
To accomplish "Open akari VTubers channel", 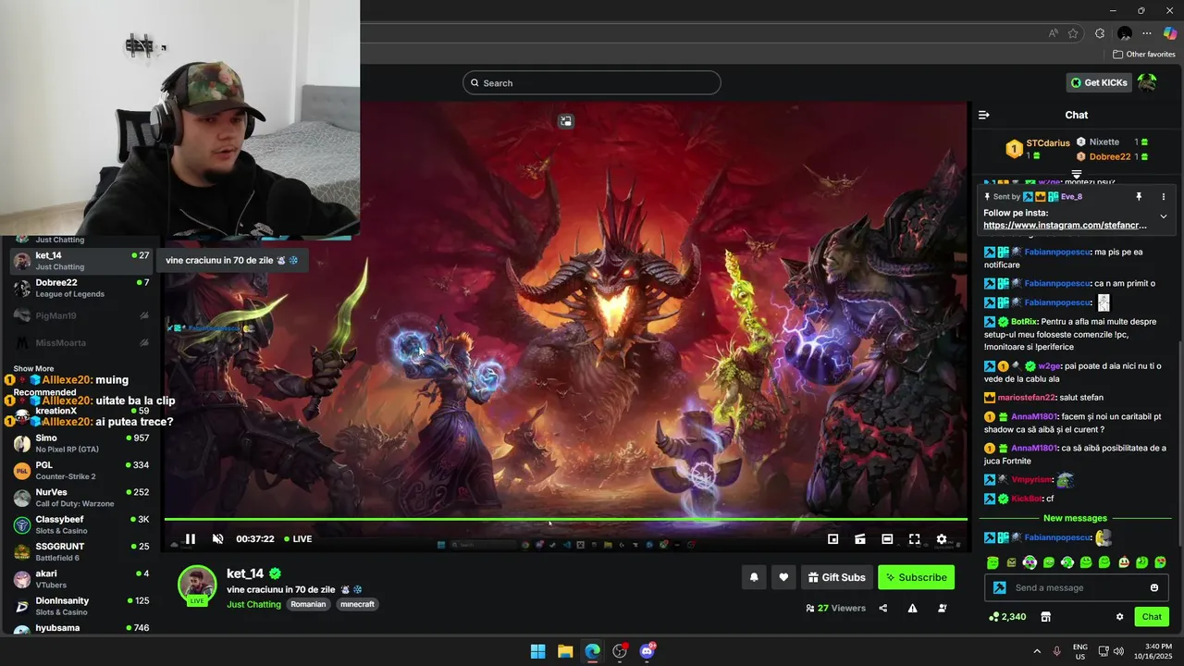I will pyautogui.click(x=80, y=578).
